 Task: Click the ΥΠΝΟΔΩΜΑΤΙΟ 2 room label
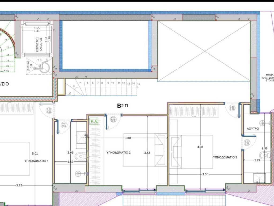[x=119, y=153]
